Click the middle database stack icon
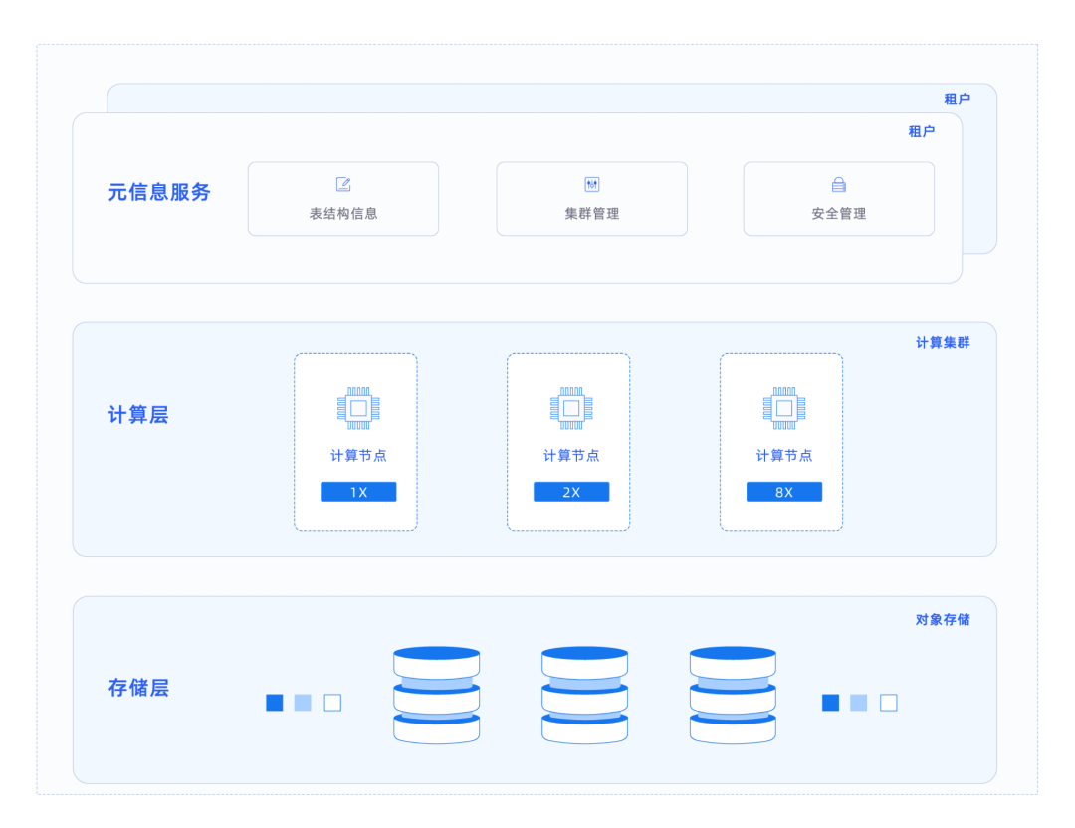Viewport: 1075px width, 828px height. pyautogui.click(x=585, y=695)
